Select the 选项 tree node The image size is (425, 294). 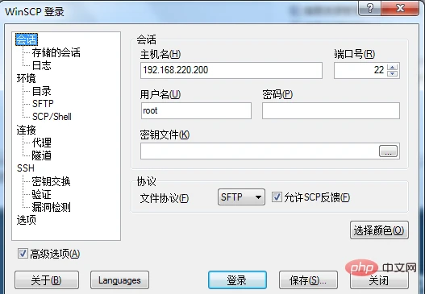tap(27, 220)
